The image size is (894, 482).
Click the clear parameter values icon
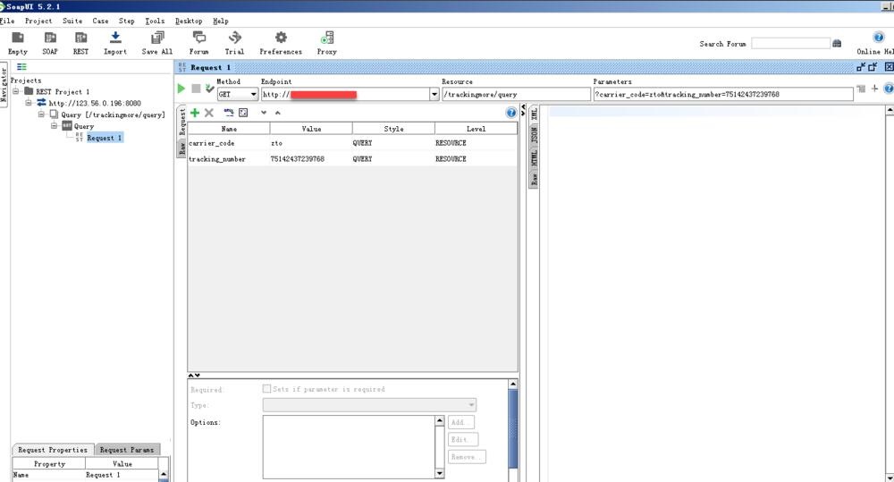243,113
